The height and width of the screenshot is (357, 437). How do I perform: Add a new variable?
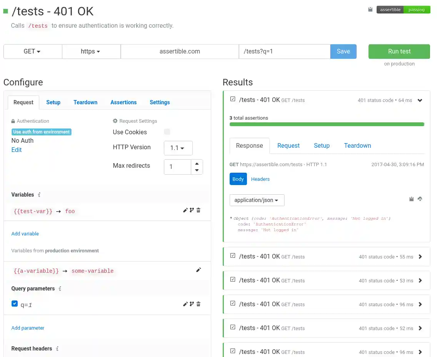[25, 234]
